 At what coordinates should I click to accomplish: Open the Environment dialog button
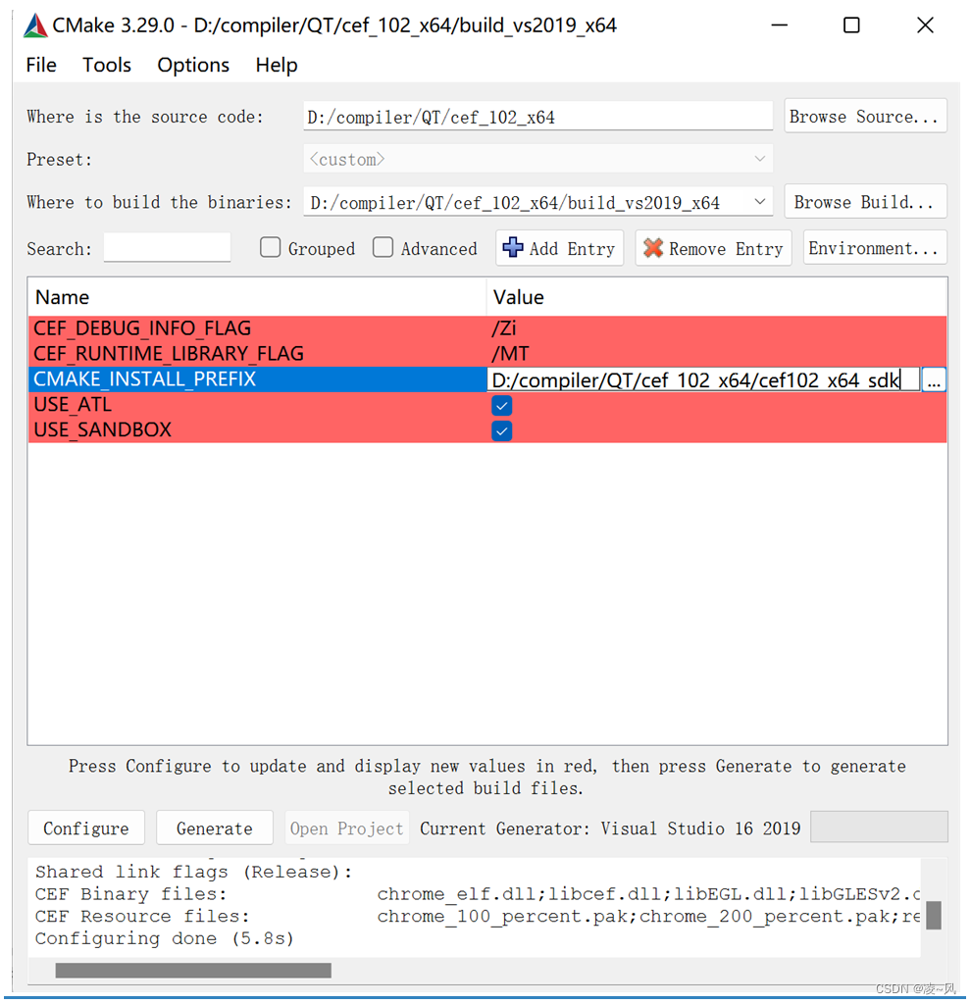(x=874, y=248)
